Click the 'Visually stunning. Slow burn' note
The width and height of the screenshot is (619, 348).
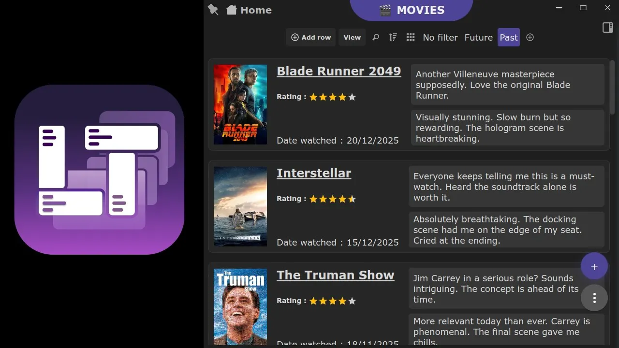point(508,128)
